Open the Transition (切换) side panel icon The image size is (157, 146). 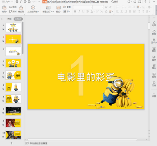pyautogui.click(x=154, y=31)
